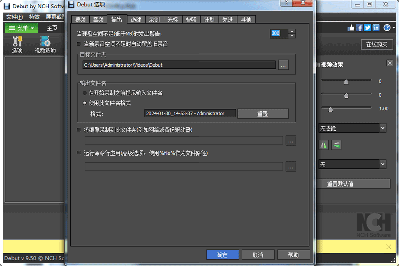The image size is (399, 266).
Task: Click the horizontal flip mirror icon
Action: coord(324,145)
